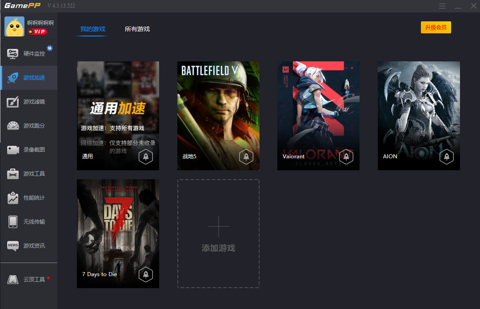
Task: Click the 通用 title text on first card
Action: point(88,157)
